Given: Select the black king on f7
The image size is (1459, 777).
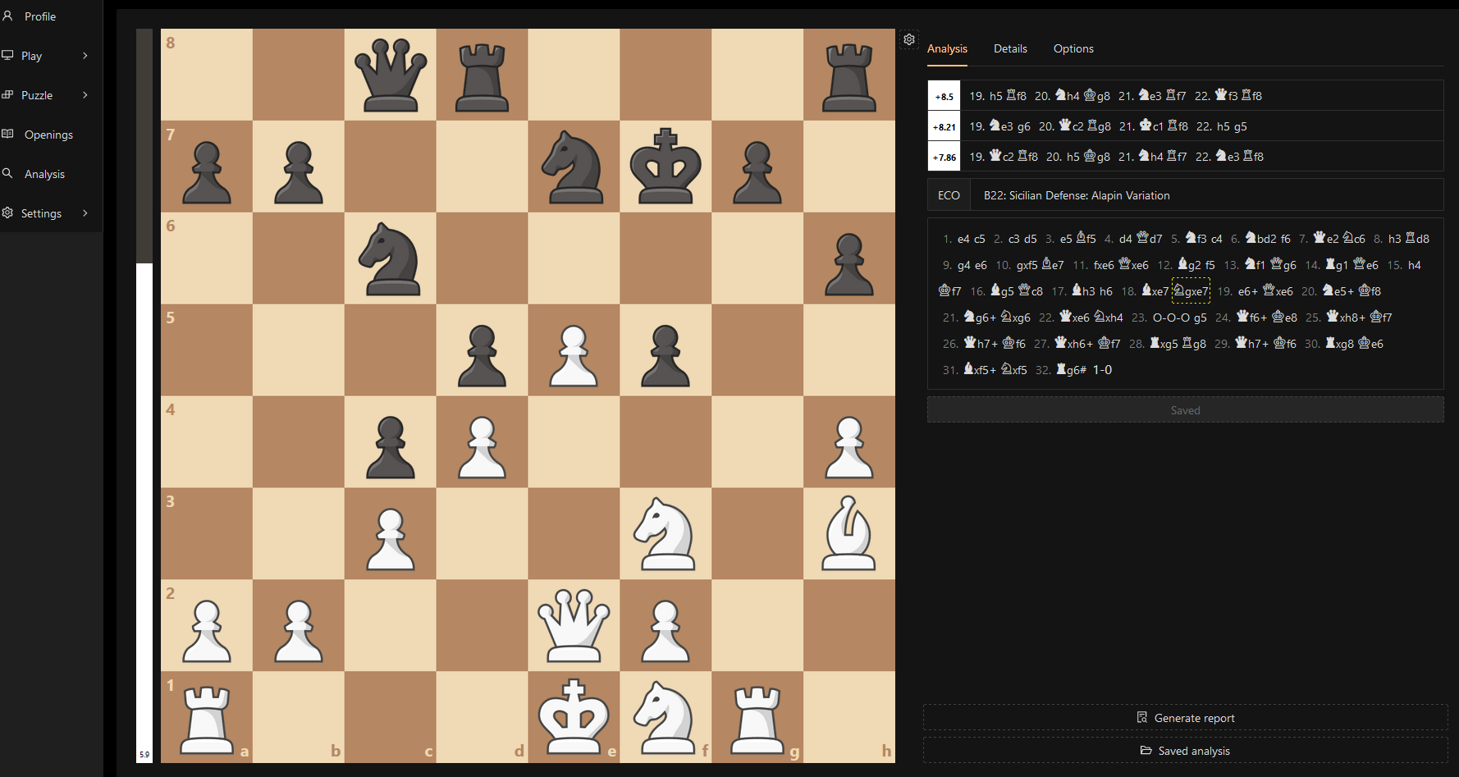Looking at the screenshot, I should tap(665, 167).
